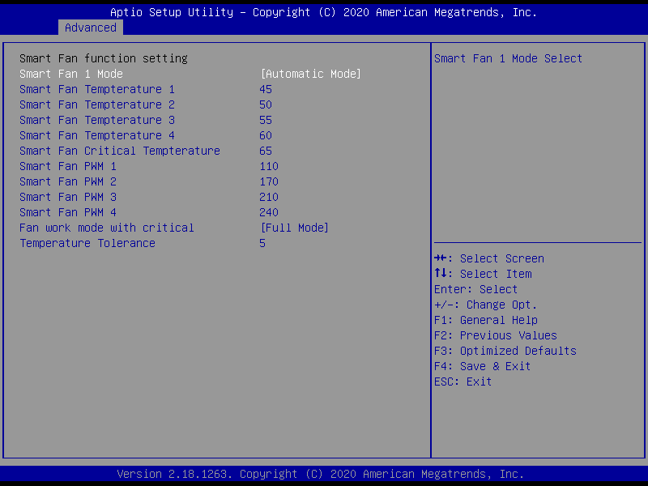The width and height of the screenshot is (648, 486).
Task: Click the left-right arrows Select Screen icon
Action: [x=441, y=258]
